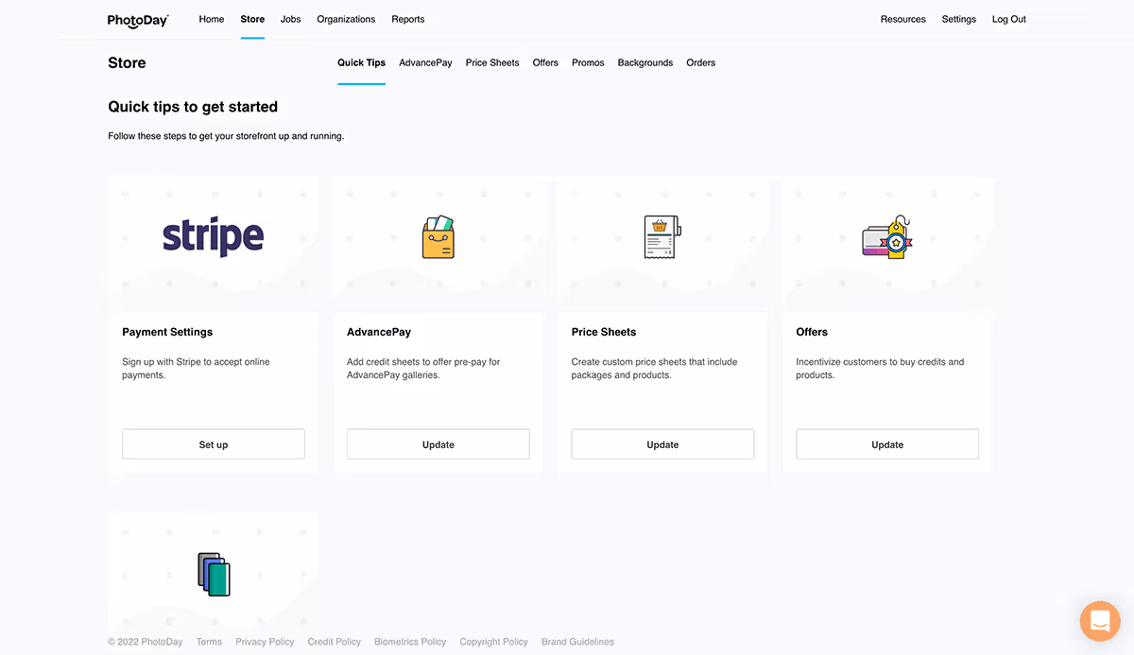The height and width of the screenshot is (655, 1134).
Task: Click Log Out link
Action: [1009, 19]
